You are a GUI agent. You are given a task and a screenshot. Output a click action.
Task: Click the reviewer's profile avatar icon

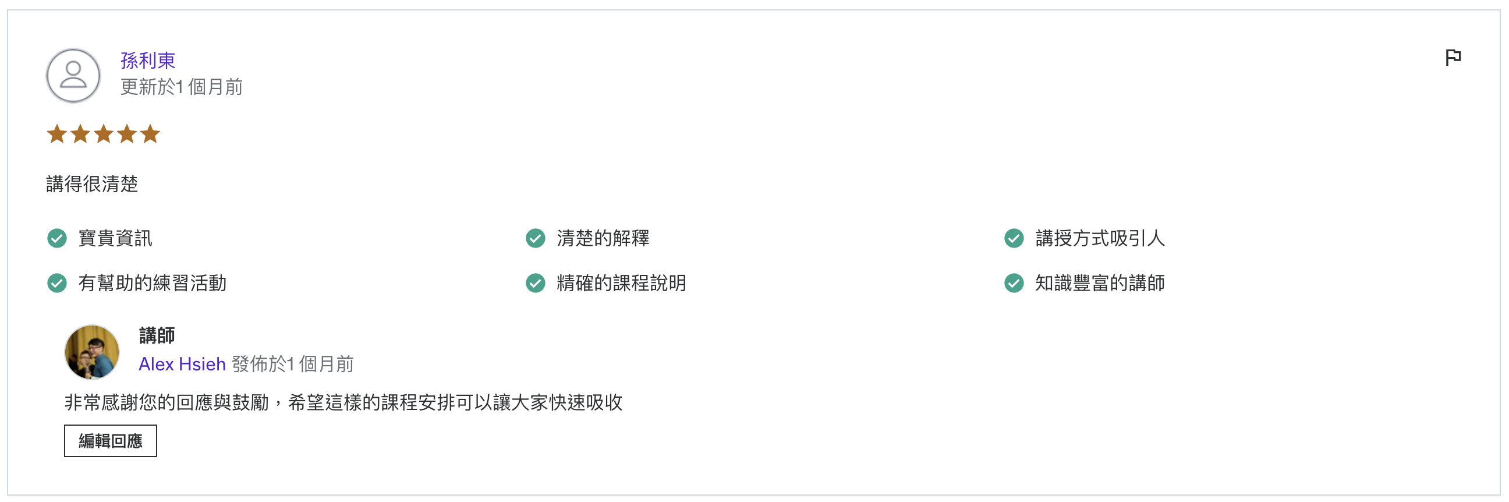tap(72, 75)
